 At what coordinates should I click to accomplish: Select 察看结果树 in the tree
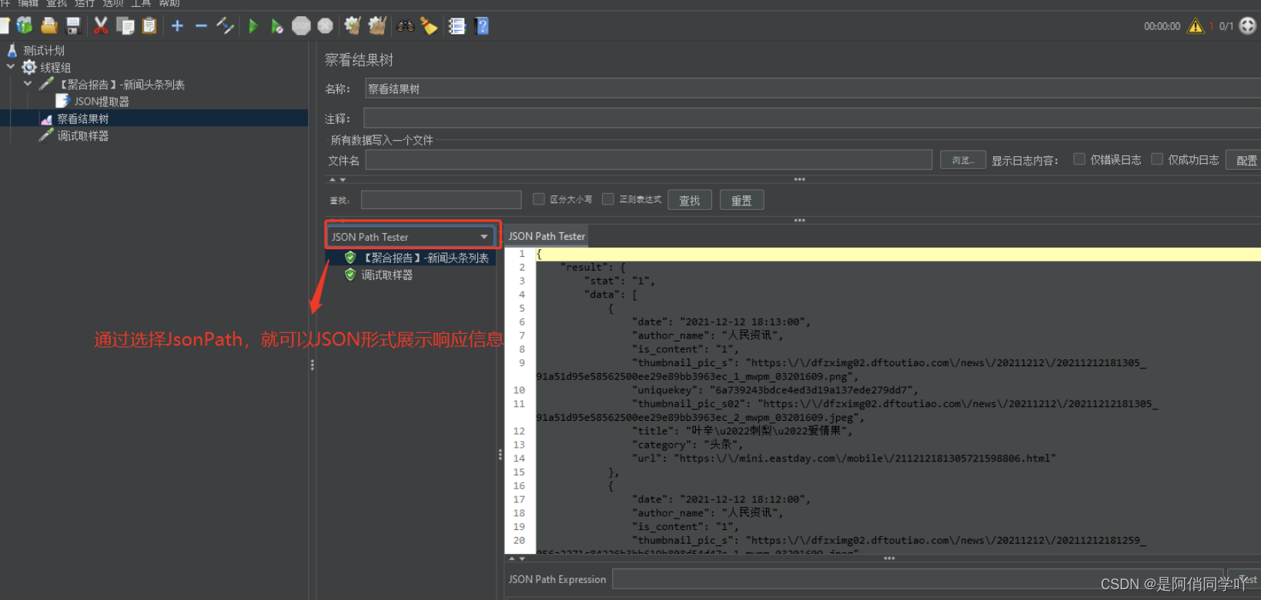tap(83, 118)
